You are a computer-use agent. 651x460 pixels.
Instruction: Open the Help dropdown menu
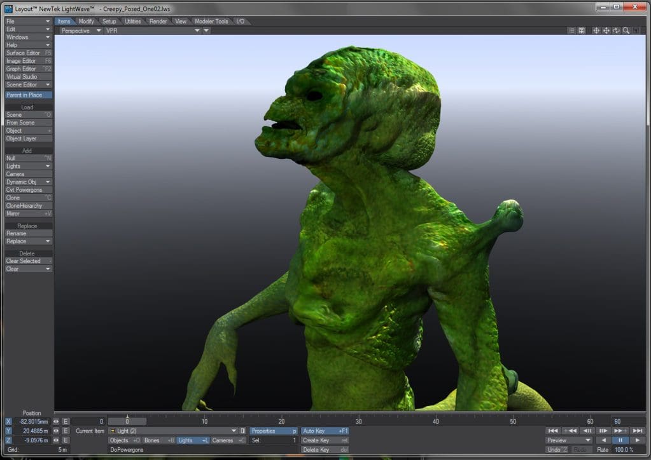tap(28, 44)
